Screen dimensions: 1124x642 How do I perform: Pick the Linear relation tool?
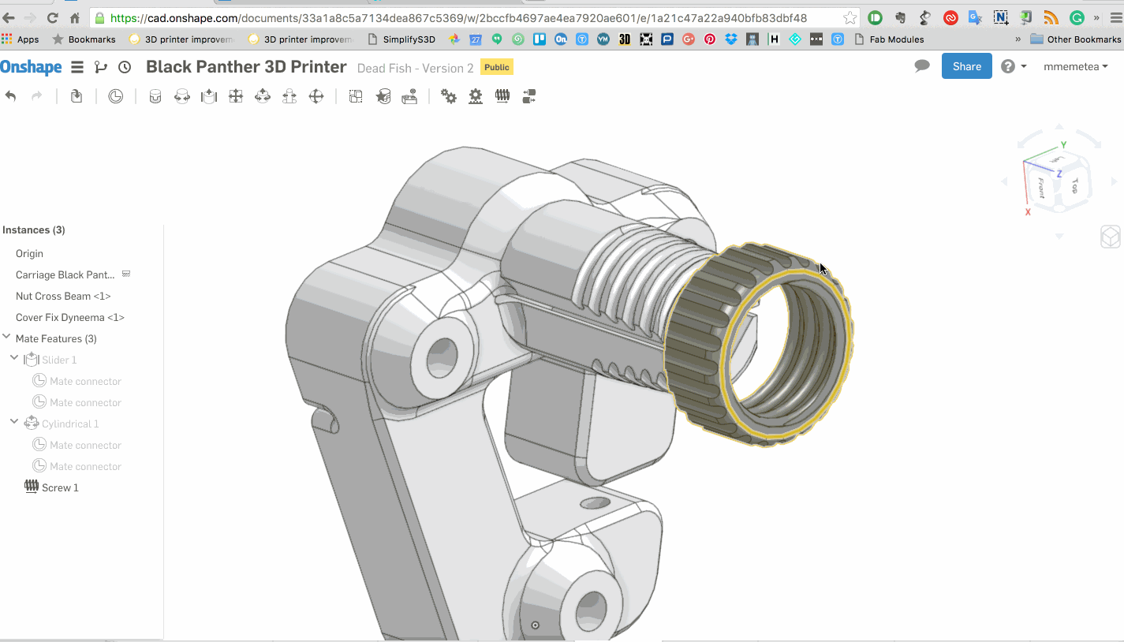528,96
